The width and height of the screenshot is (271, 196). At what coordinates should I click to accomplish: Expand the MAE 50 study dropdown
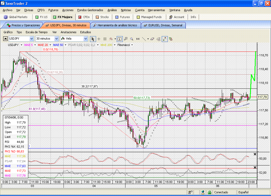(66, 45)
